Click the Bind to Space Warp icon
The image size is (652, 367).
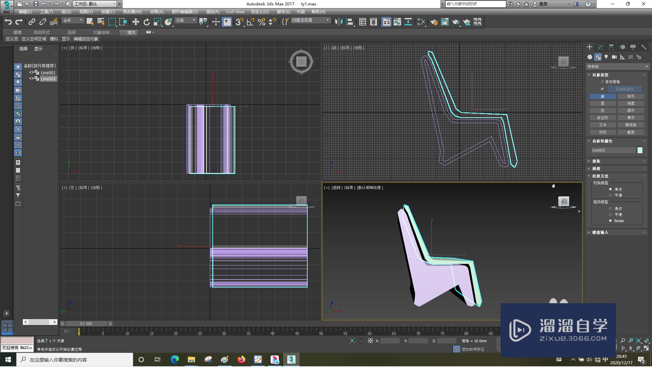click(54, 22)
